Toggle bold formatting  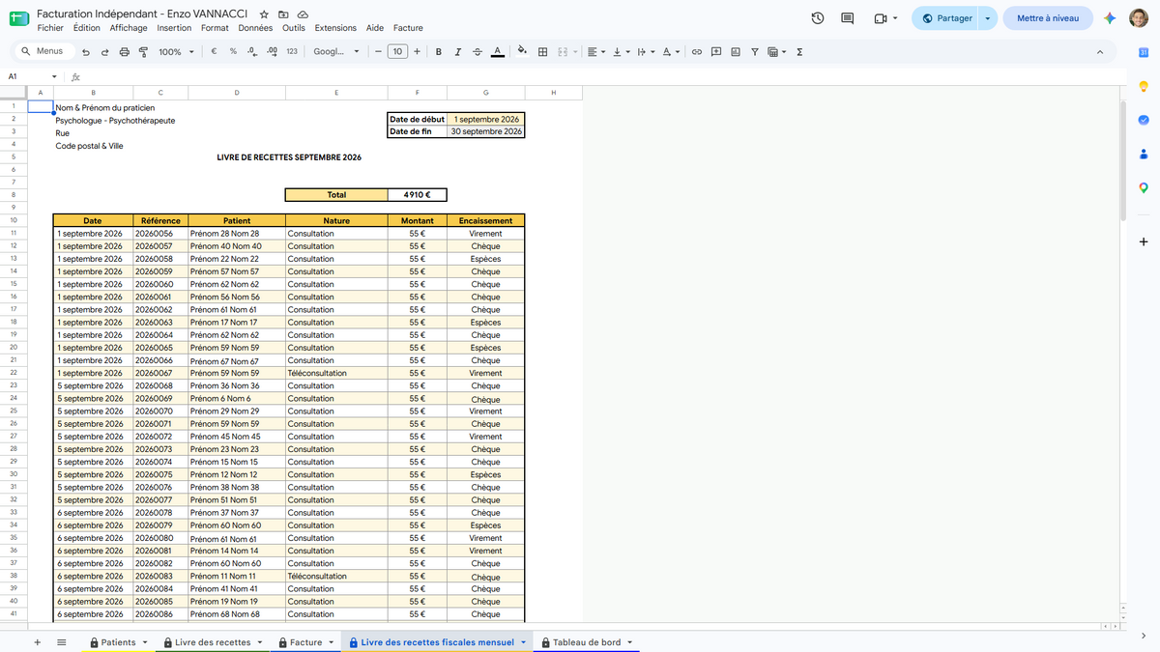pos(439,52)
